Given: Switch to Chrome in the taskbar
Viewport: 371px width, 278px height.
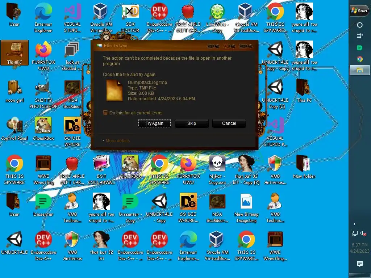Looking at the screenshot, I should coord(360,59).
